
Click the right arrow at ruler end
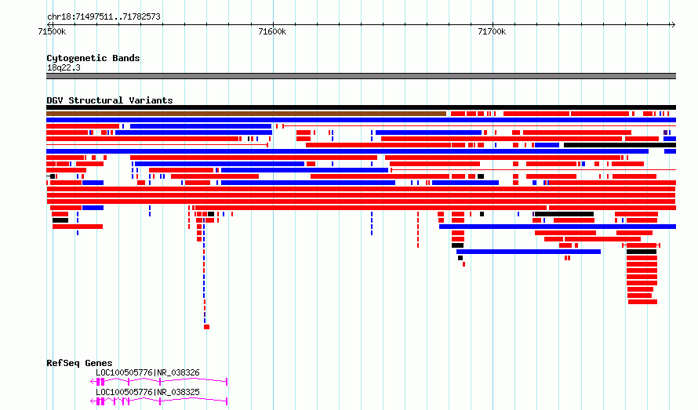click(673, 24)
